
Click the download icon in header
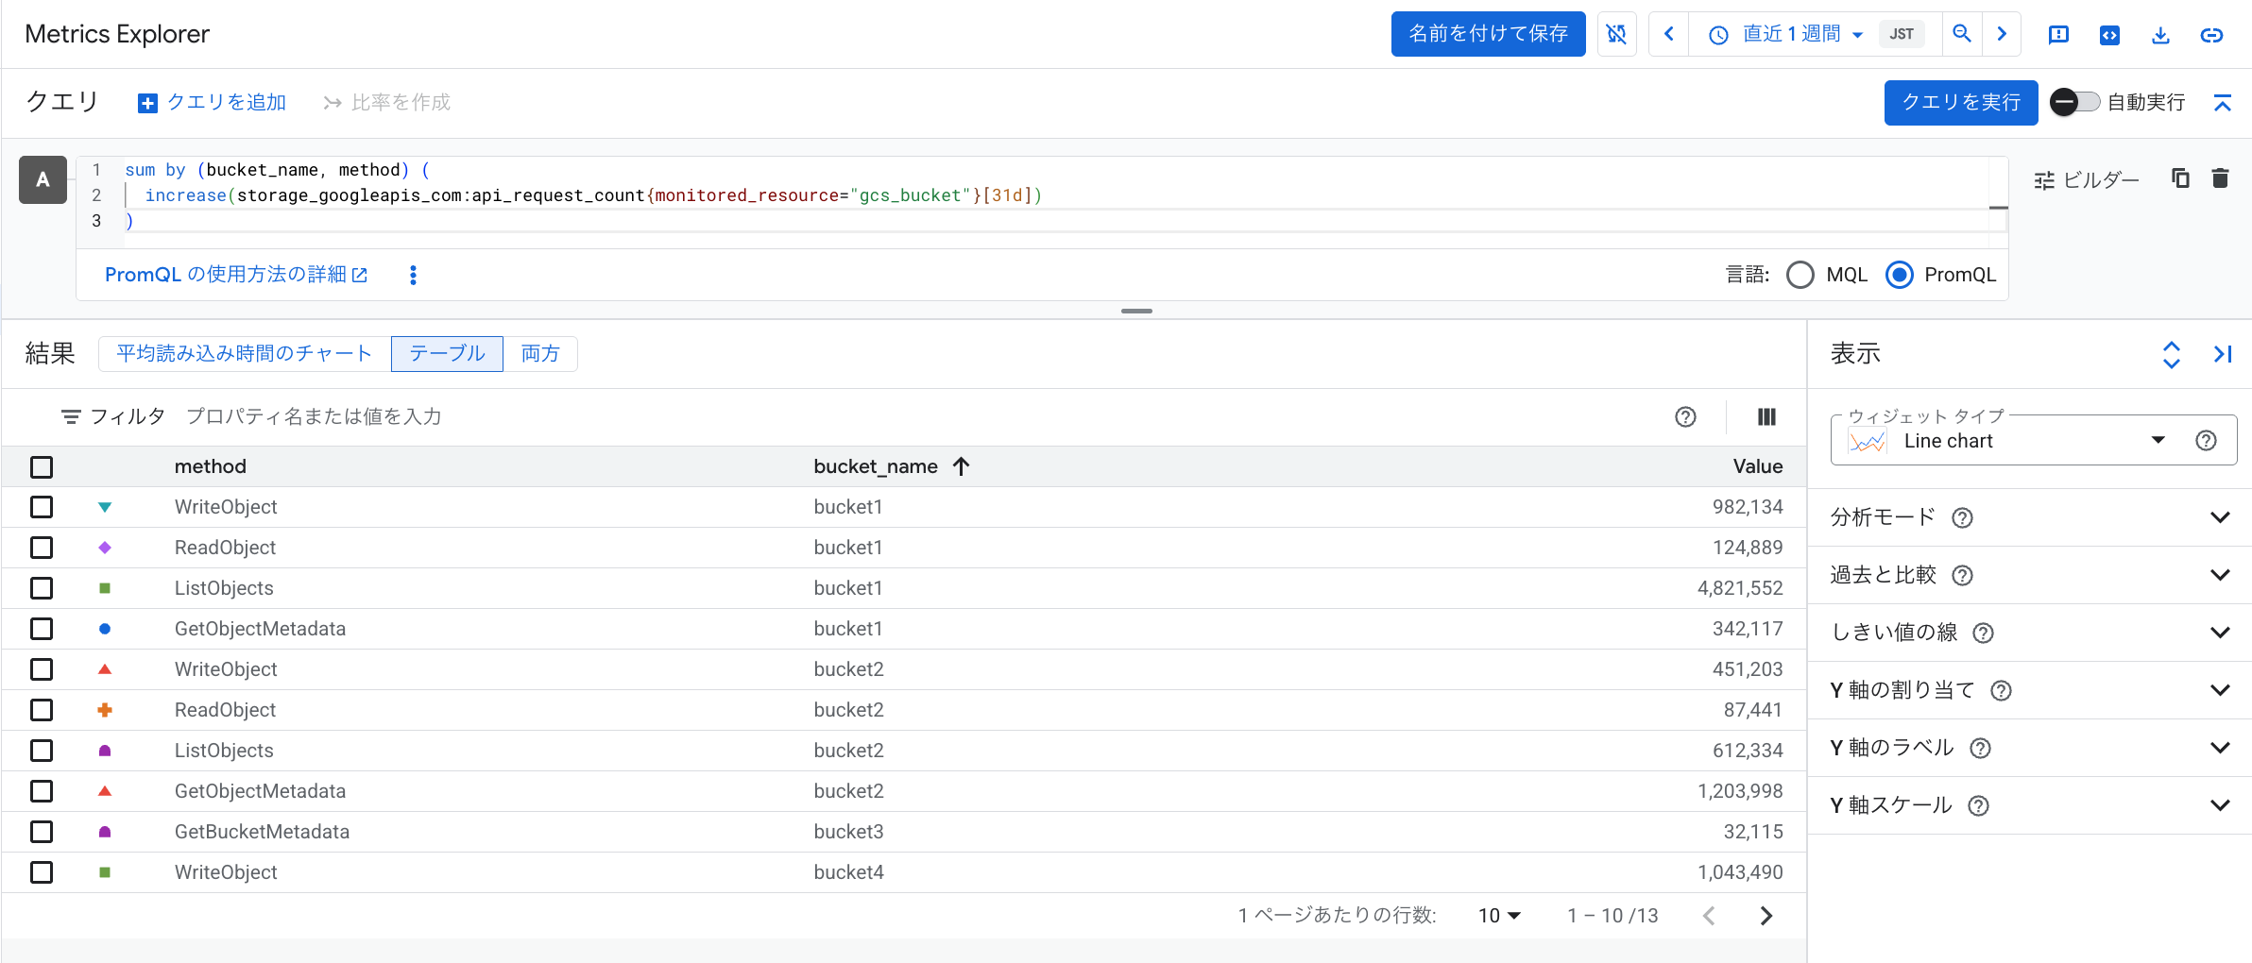[x=2160, y=35]
